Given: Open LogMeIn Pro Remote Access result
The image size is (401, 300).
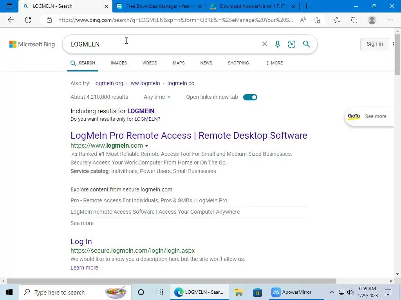Looking at the screenshot, I should coord(189,136).
